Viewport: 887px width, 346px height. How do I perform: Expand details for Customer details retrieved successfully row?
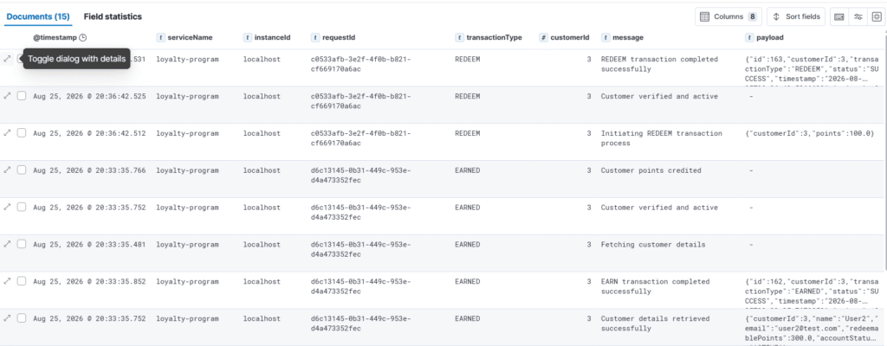click(x=7, y=318)
